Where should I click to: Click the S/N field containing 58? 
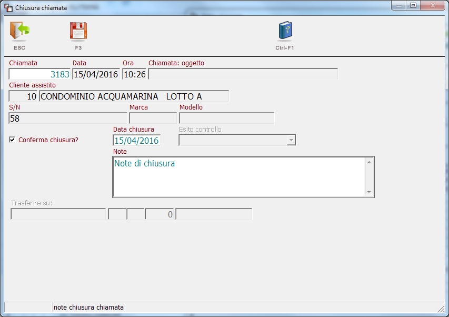pos(68,118)
